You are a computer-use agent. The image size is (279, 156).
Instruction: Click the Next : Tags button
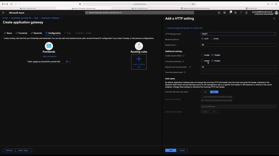[x=24, y=150]
